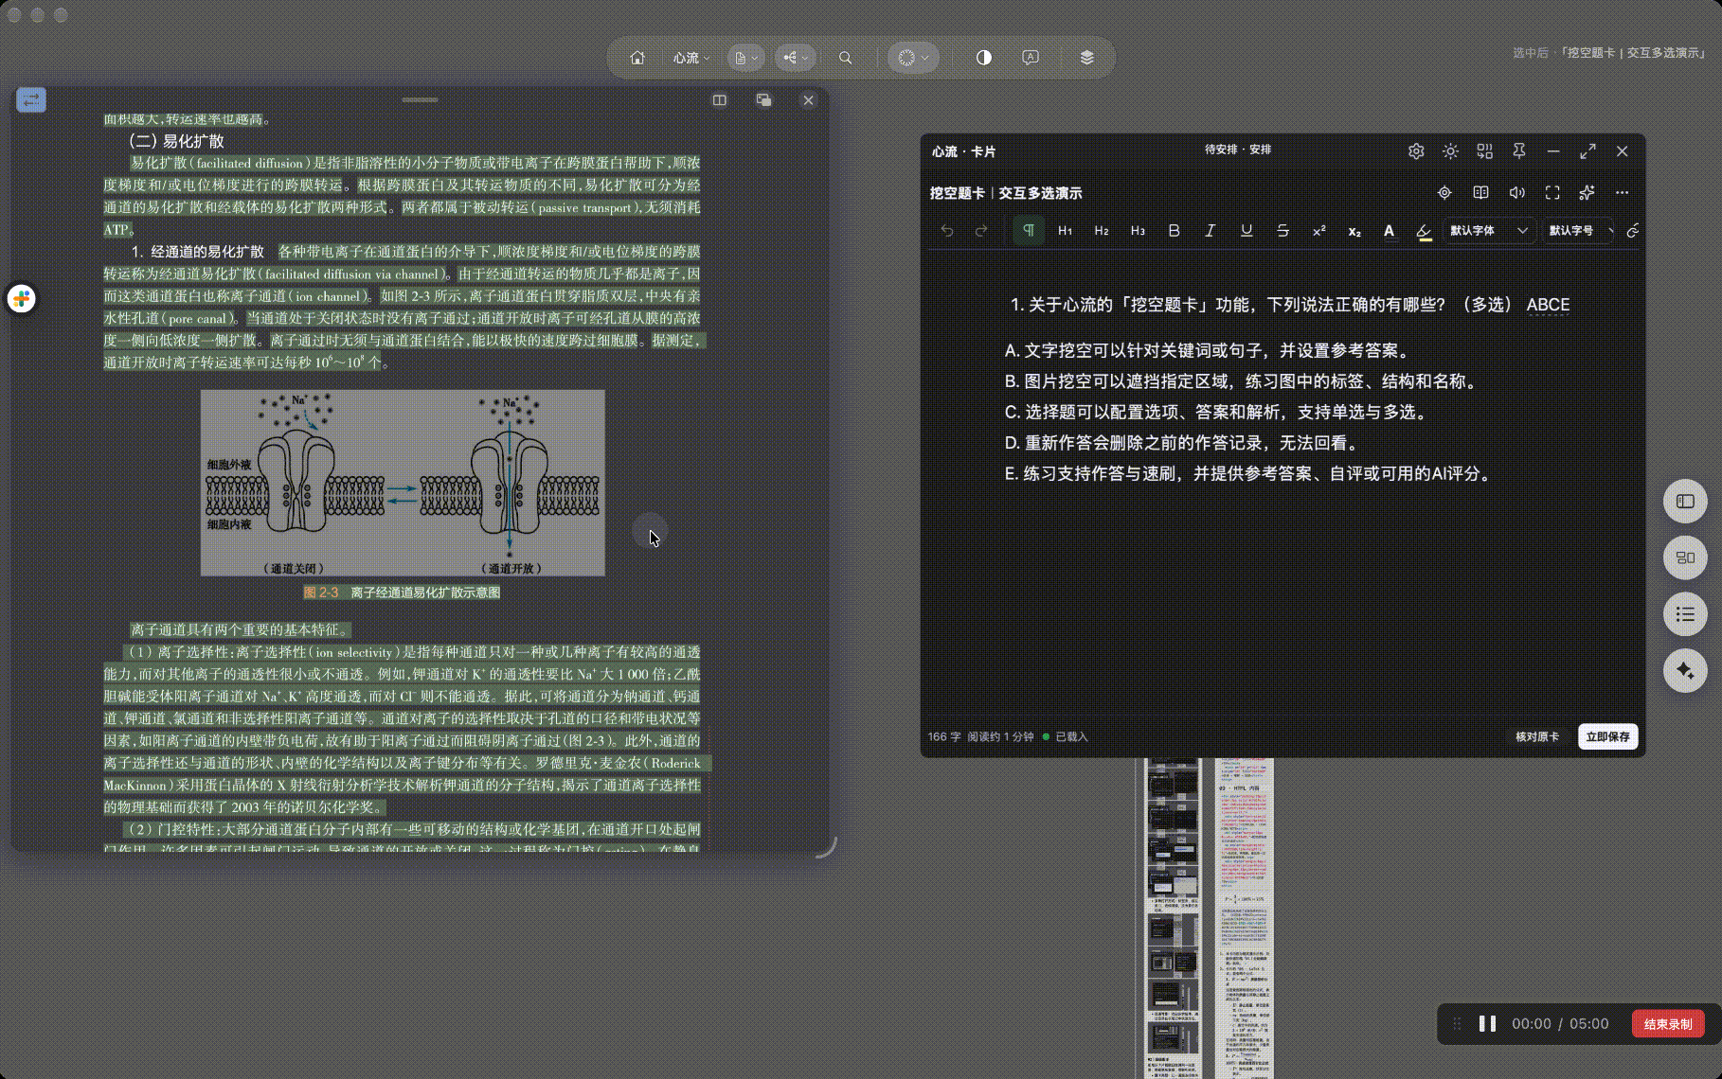Apply Heading 3 format

1138,231
